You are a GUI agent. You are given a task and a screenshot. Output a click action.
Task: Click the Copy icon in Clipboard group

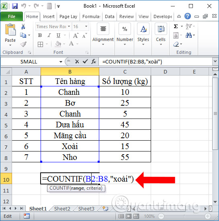point(23,35)
